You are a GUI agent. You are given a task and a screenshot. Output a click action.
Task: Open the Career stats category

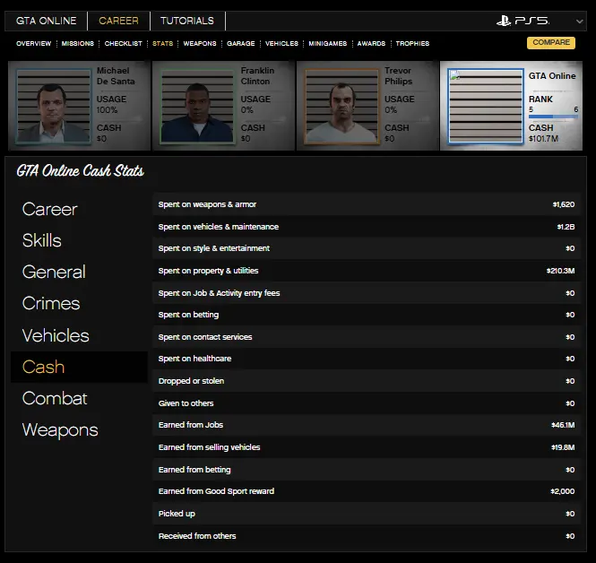49,209
